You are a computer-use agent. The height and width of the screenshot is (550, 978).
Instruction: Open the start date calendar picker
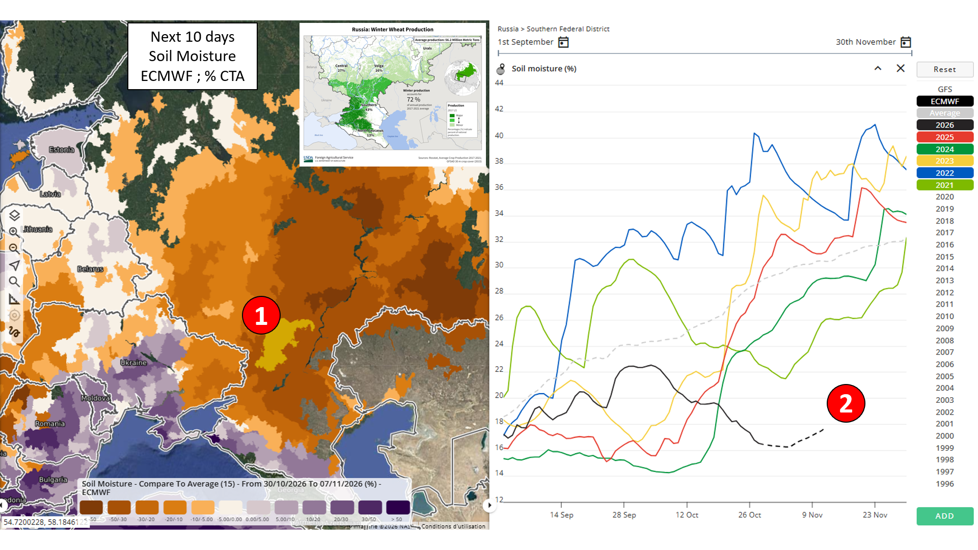[563, 42]
